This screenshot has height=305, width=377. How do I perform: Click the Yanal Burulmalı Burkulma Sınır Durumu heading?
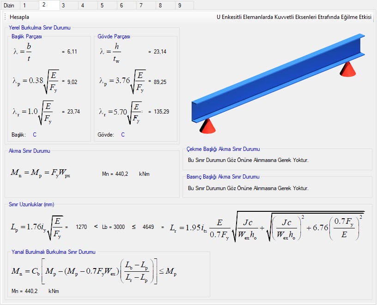54,252
